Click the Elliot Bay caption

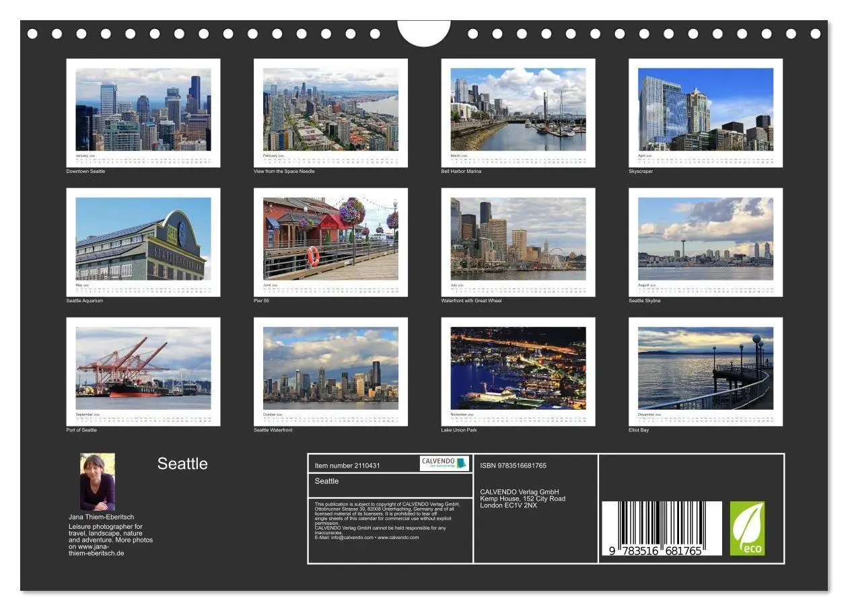(x=639, y=430)
